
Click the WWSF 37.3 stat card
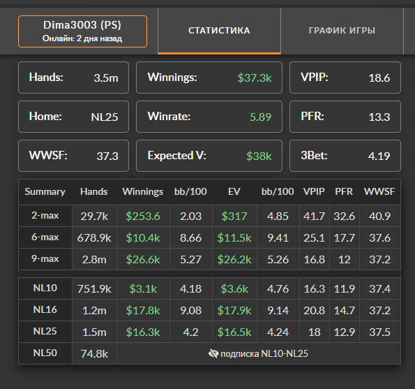[73, 156]
